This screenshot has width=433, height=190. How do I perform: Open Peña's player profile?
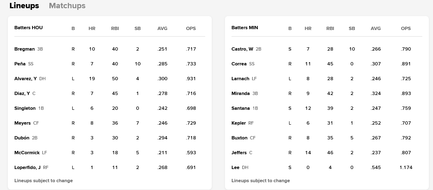click(x=20, y=64)
